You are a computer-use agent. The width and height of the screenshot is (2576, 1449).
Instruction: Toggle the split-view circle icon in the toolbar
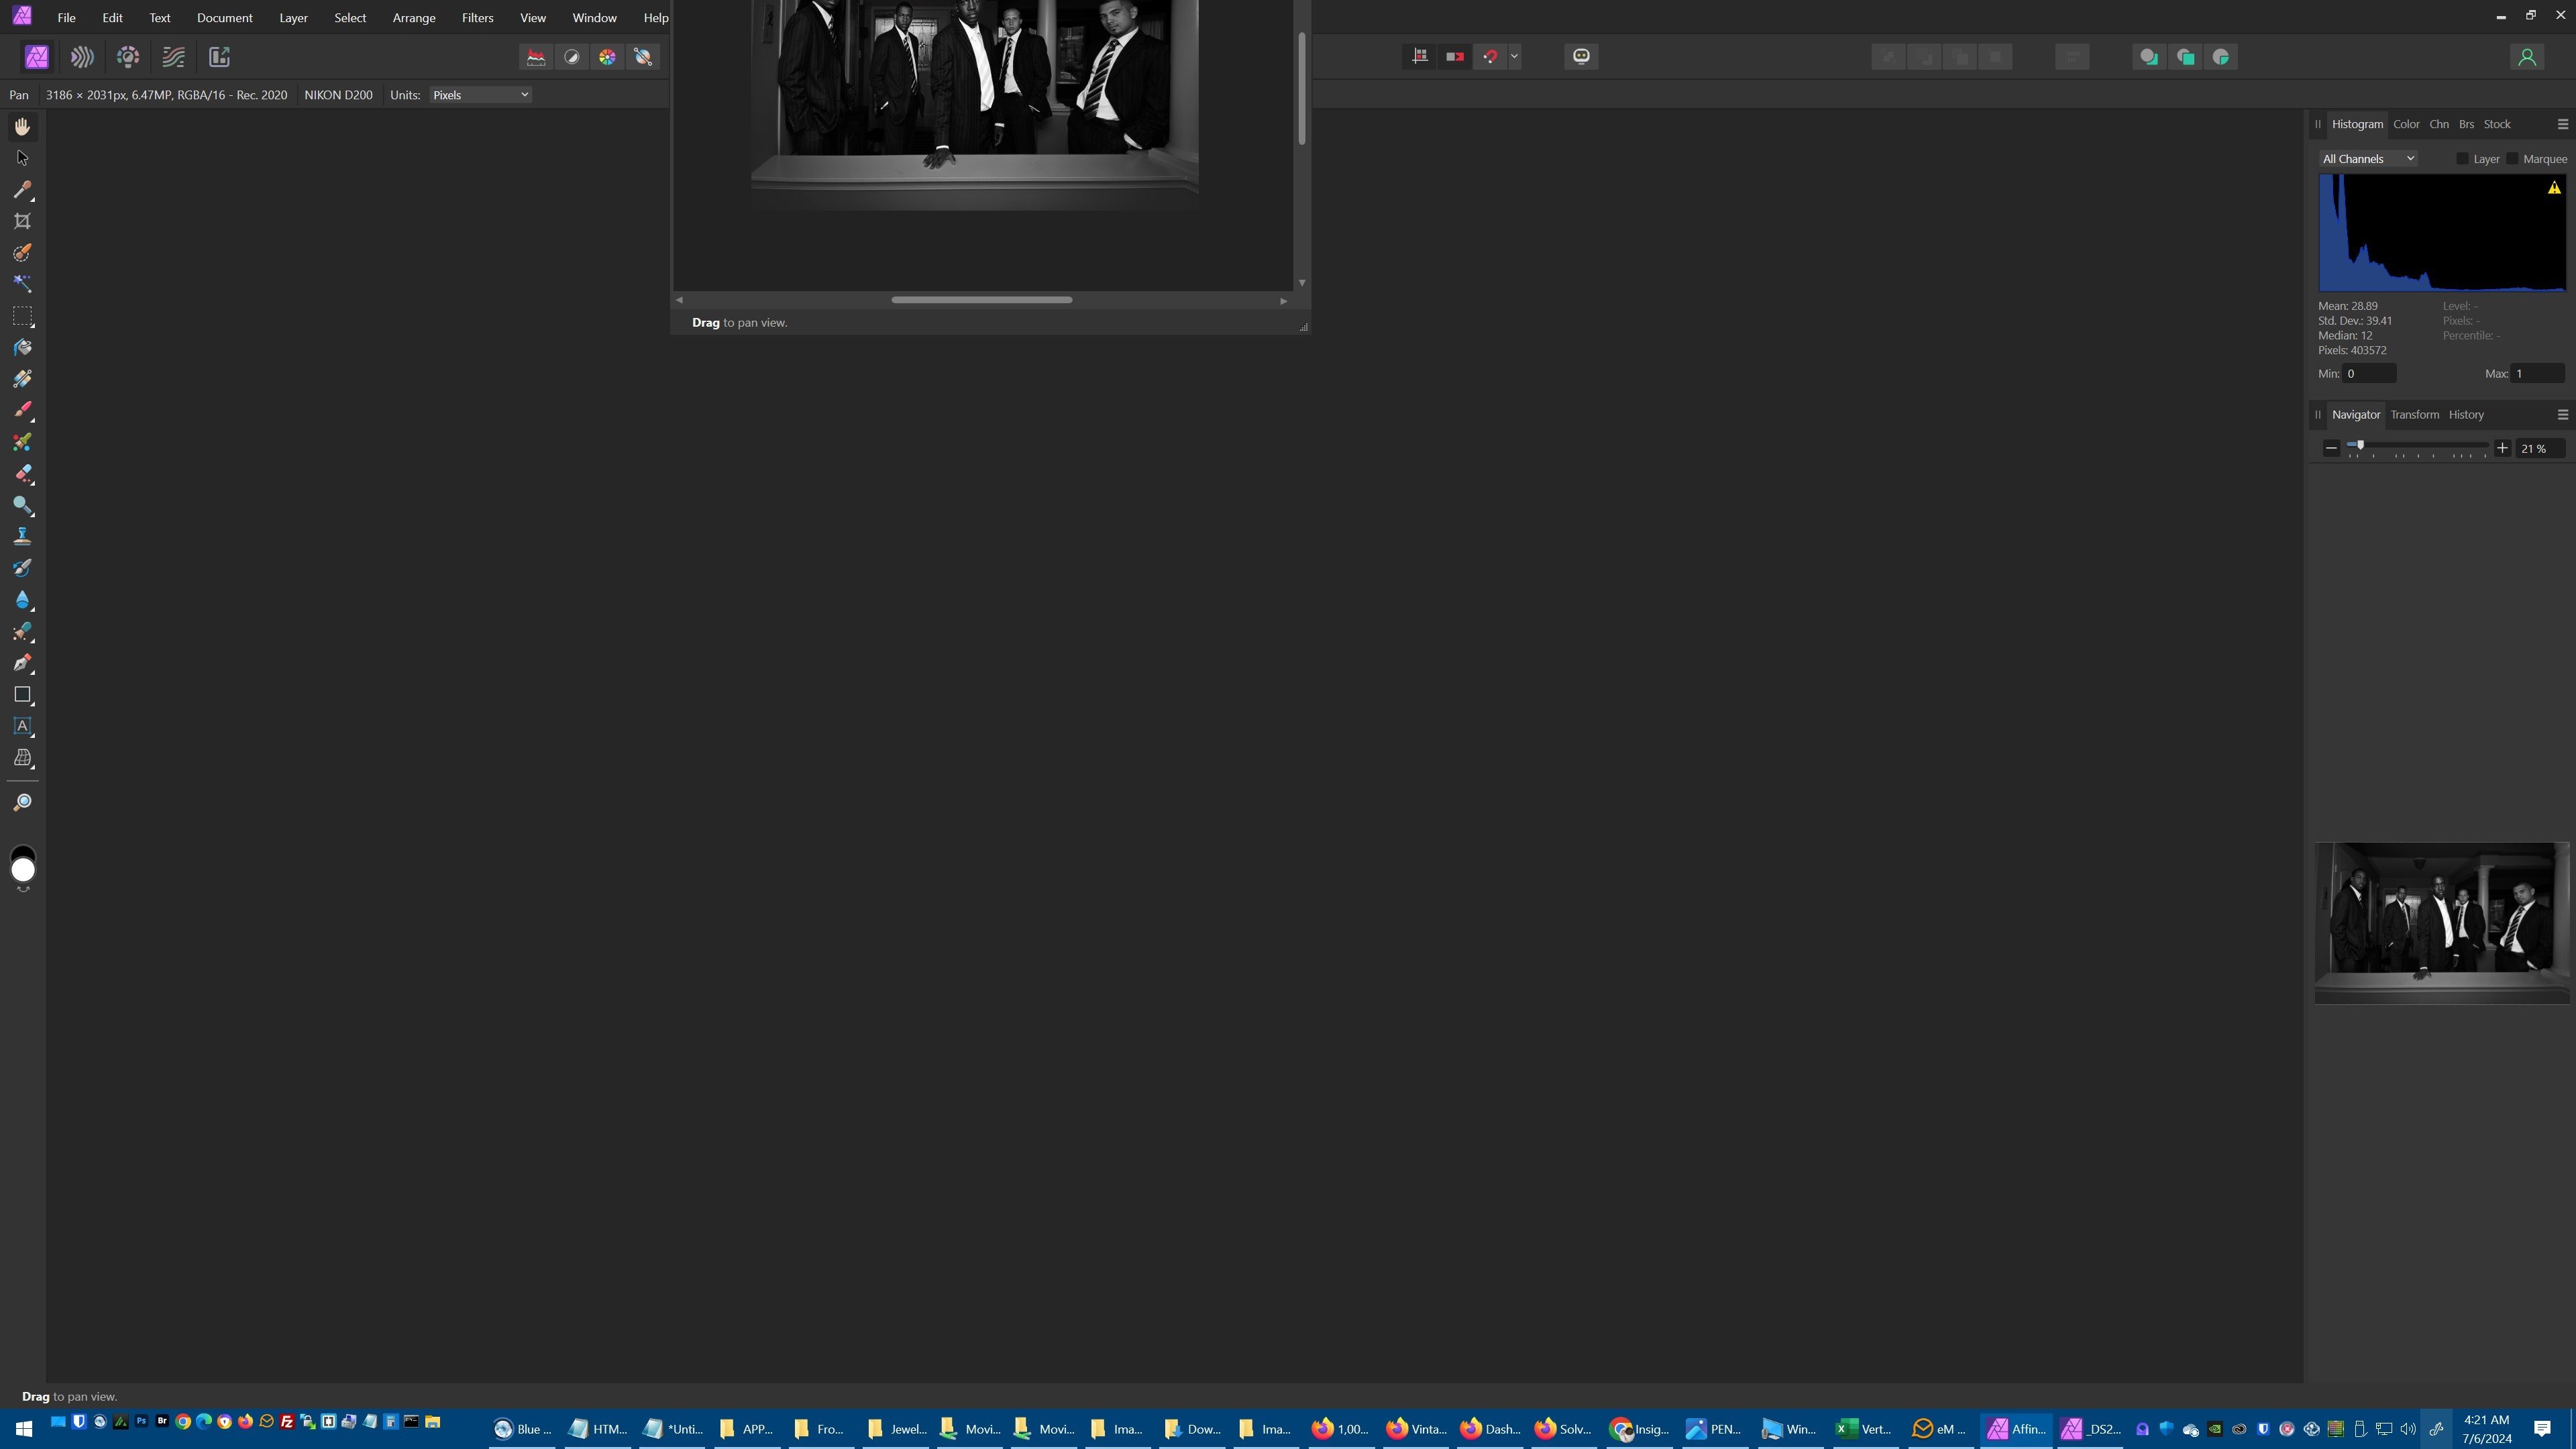(571, 57)
